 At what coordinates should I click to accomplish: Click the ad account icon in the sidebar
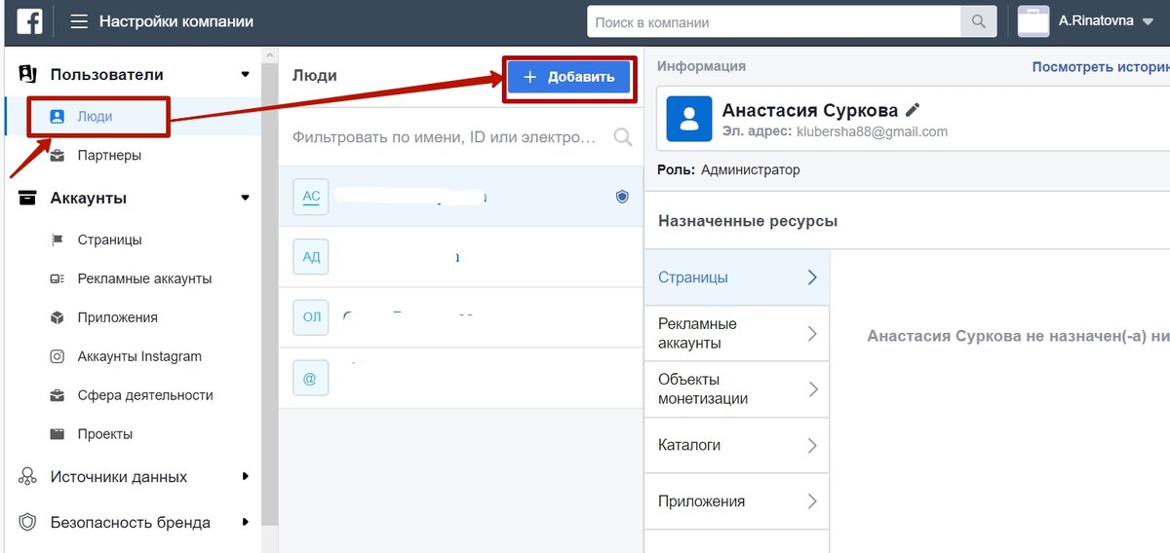58,278
